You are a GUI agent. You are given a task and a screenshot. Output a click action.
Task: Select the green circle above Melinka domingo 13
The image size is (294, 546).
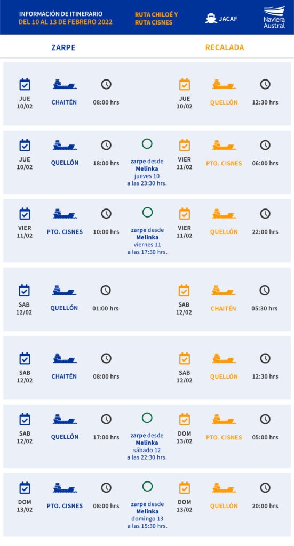[x=147, y=486]
